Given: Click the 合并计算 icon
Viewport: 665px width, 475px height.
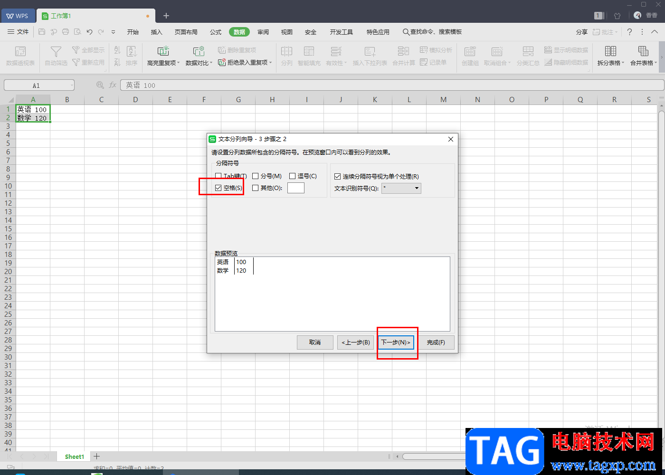Looking at the screenshot, I should click(404, 51).
